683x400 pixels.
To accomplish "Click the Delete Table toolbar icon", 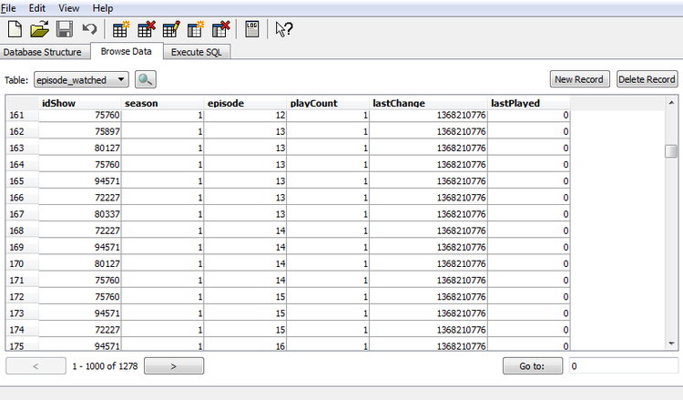I will coord(146,29).
